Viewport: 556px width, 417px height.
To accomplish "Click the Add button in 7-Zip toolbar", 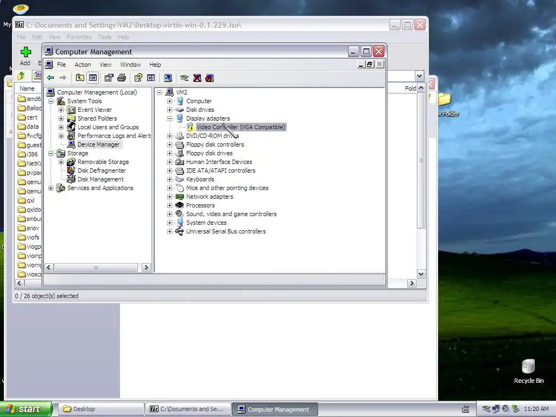I will click(x=25, y=56).
